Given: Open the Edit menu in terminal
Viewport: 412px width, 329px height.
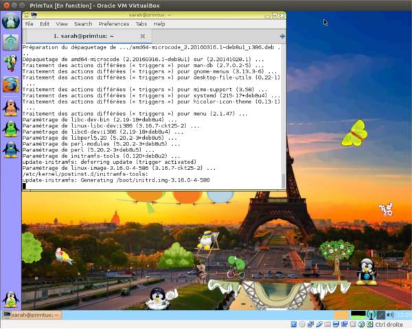Looking at the screenshot, I should coord(45,24).
